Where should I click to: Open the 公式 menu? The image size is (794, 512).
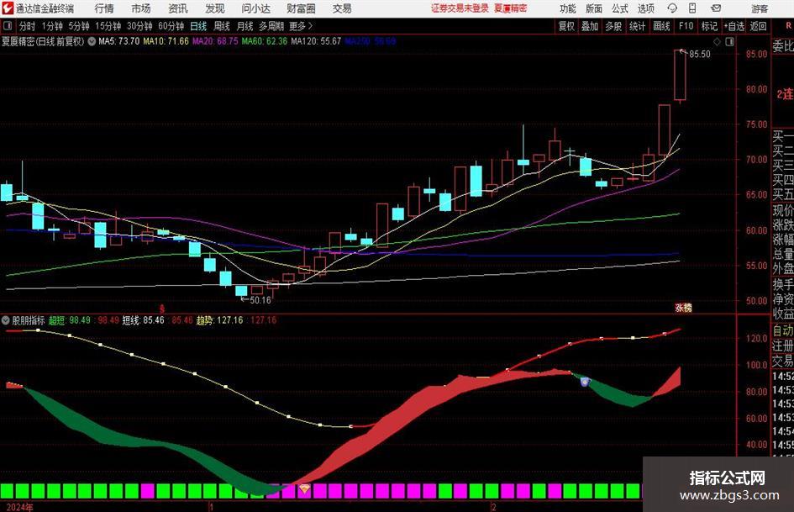pyautogui.click(x=620, y=8)
